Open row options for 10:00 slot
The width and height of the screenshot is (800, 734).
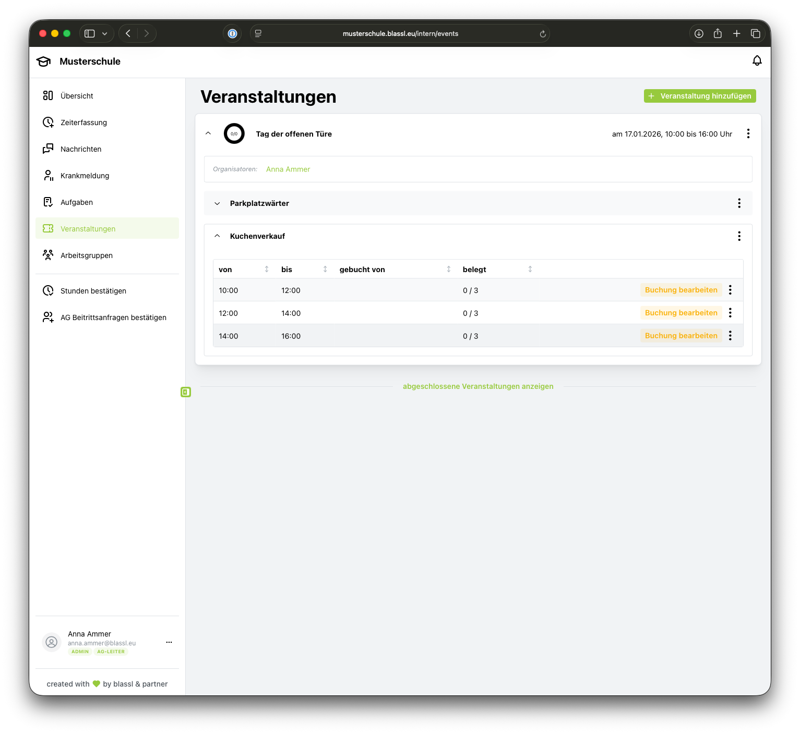coord(730,290)
